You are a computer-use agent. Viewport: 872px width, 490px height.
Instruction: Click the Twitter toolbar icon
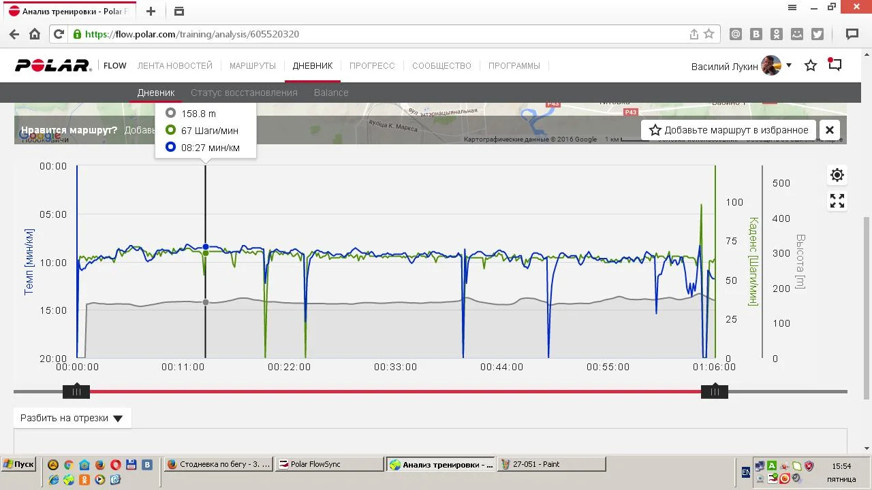(x=817, y=34)
